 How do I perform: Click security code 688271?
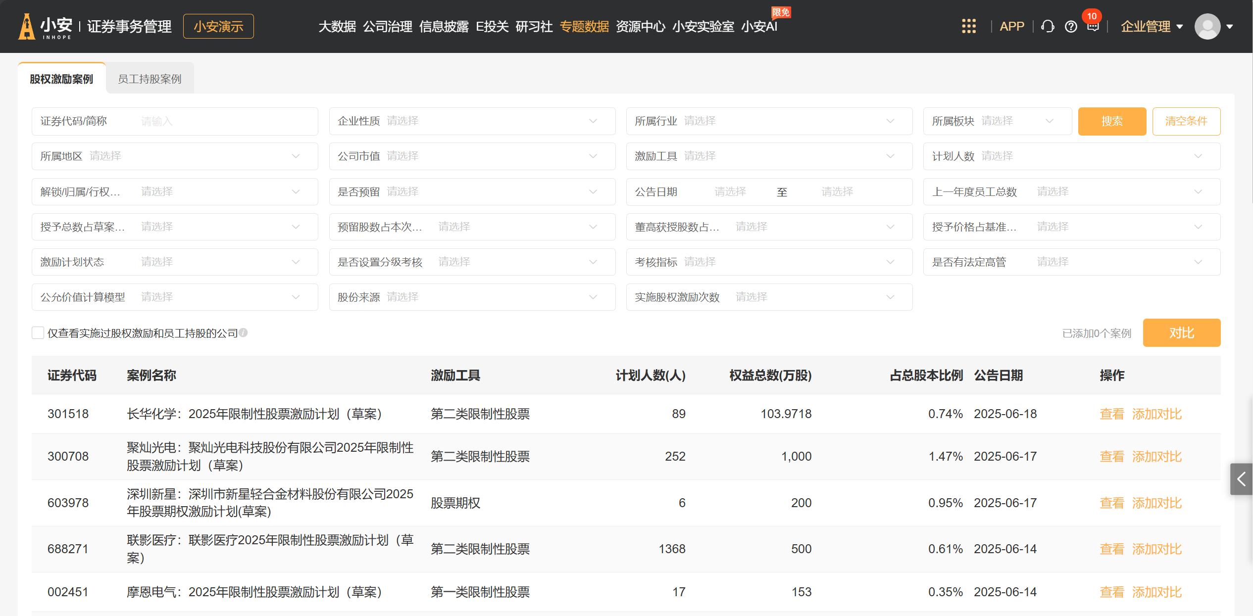coord(68,549)
